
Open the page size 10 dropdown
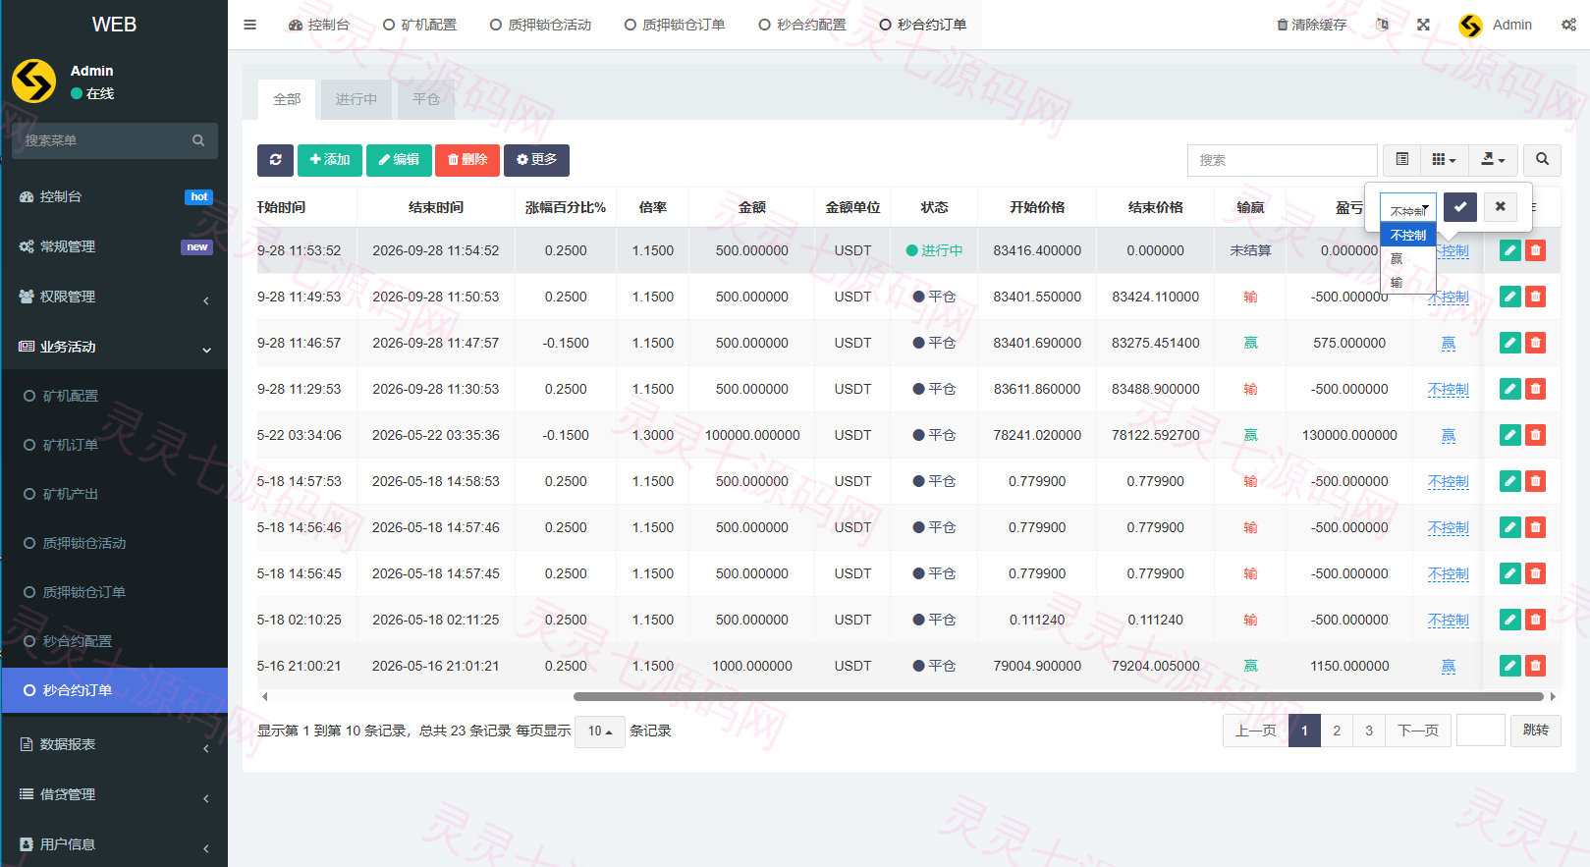click(x=599, y=731)
